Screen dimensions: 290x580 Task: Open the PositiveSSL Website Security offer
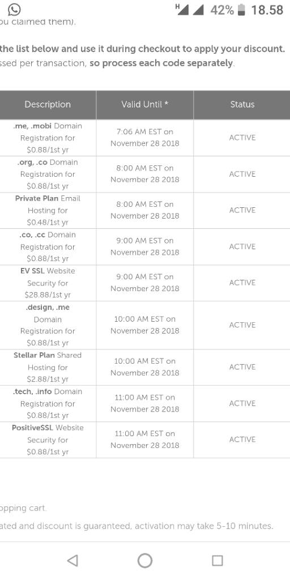tap(48, 440)
